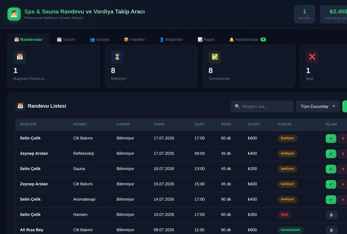Click the calendar icon beside Randevu Listesi
This screenshot has height=234, width=347.
tap(20, 106)
